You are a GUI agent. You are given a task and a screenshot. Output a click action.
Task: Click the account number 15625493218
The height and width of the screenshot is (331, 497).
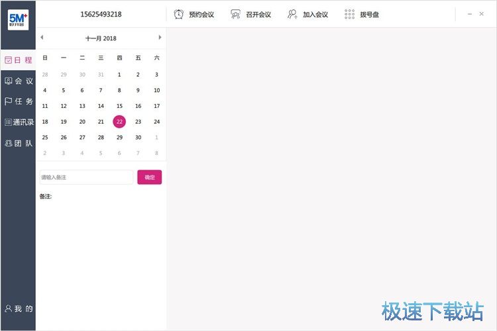[101, 15]
